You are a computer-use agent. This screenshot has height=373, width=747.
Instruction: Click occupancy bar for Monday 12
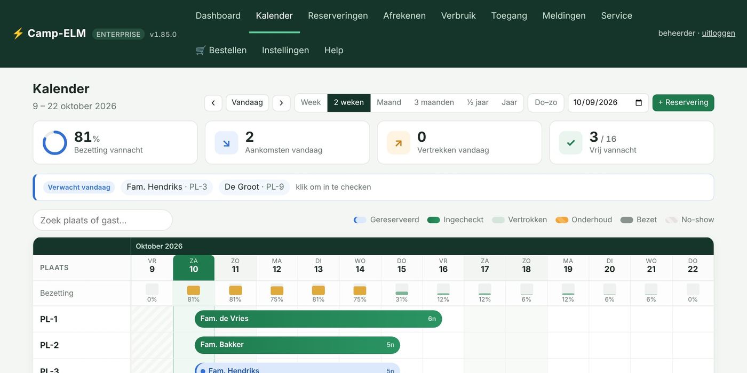(277, 290)
